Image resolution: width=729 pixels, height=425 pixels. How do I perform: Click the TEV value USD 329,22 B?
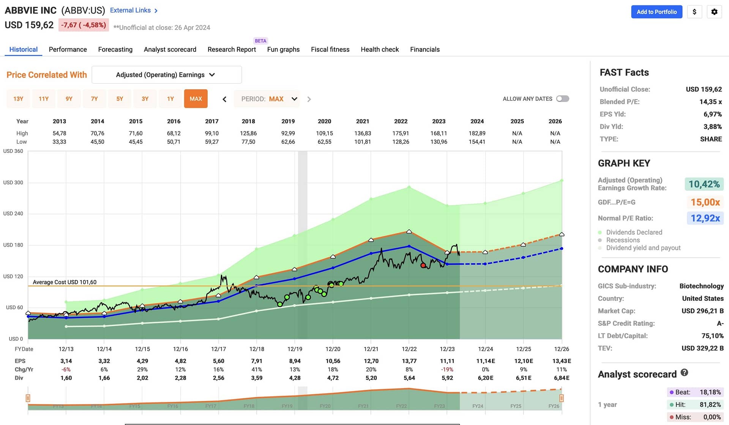[702, 348]
